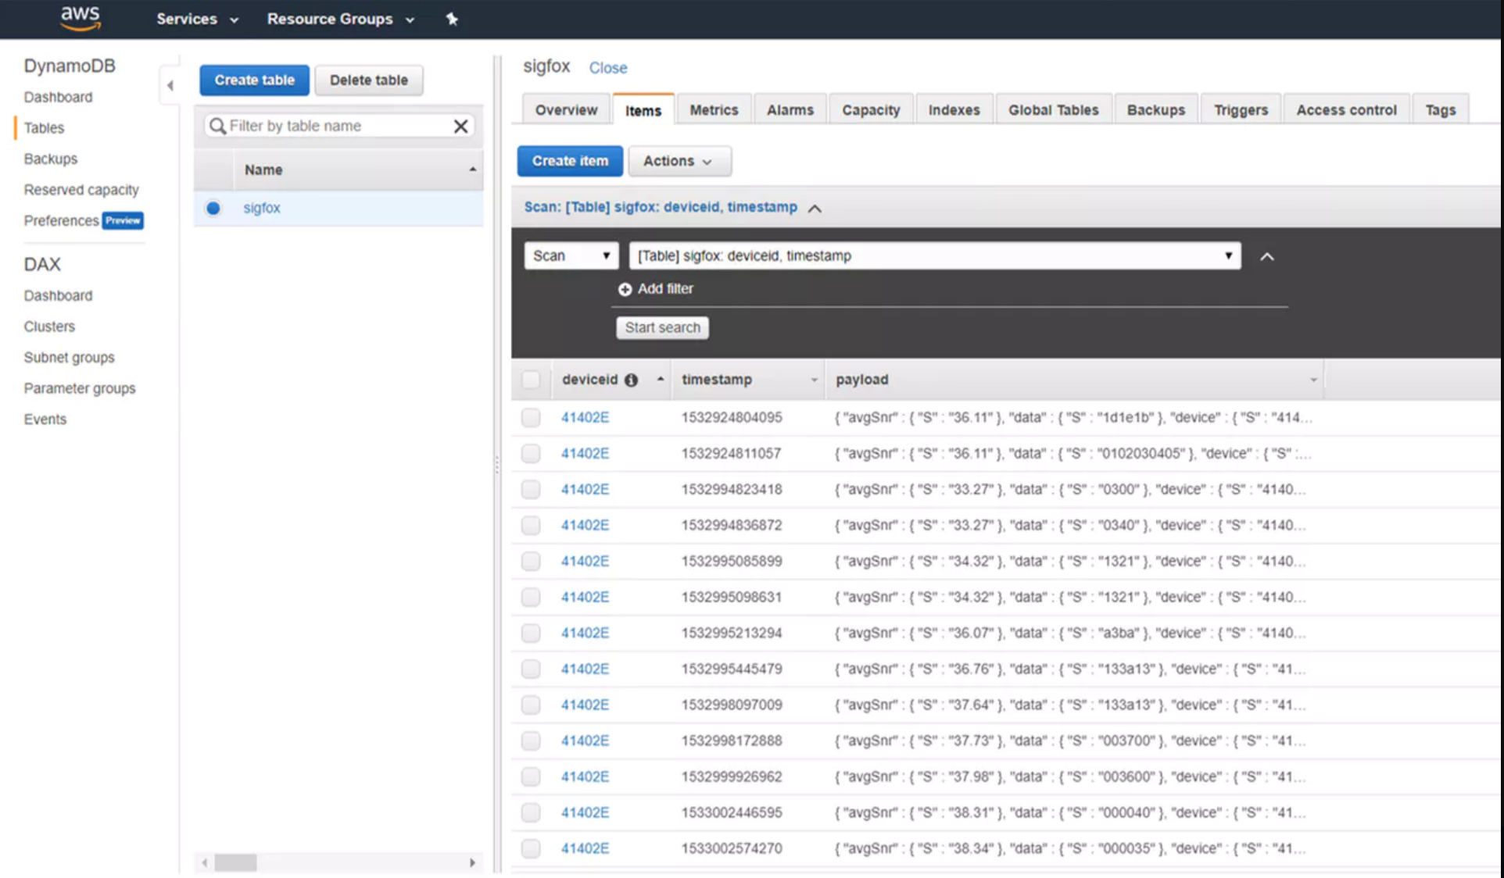Select the sigfox table radio button

point(213,208)
